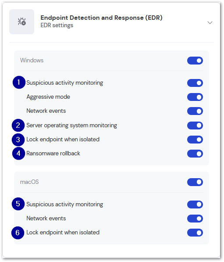224x262 pixels.
Task: Click numbered marker 3 badge
Action: point(18,140)
